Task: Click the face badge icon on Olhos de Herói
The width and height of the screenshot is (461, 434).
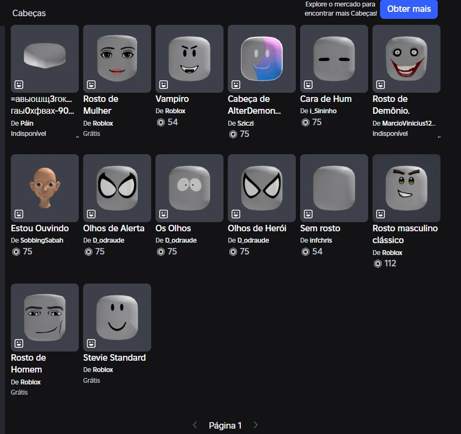Action: 236,214
